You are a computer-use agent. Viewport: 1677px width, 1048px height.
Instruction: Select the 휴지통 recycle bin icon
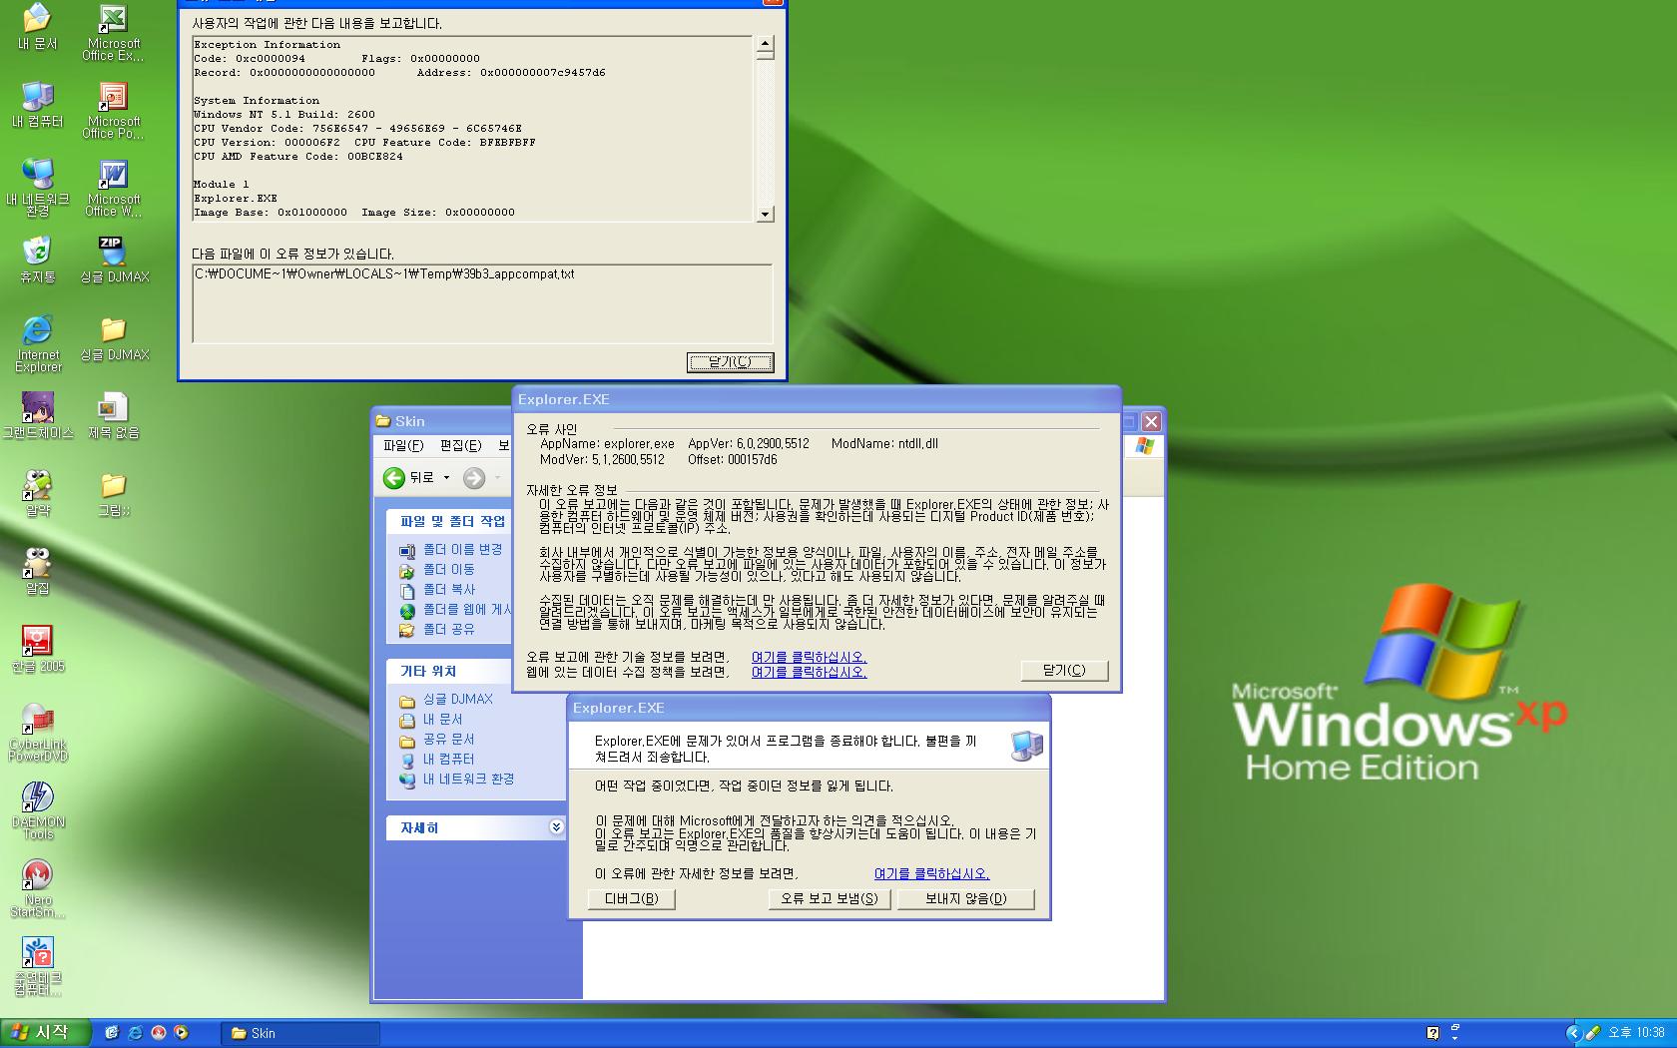[x=37, y=261]
